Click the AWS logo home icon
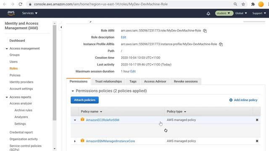 (11, 13)
